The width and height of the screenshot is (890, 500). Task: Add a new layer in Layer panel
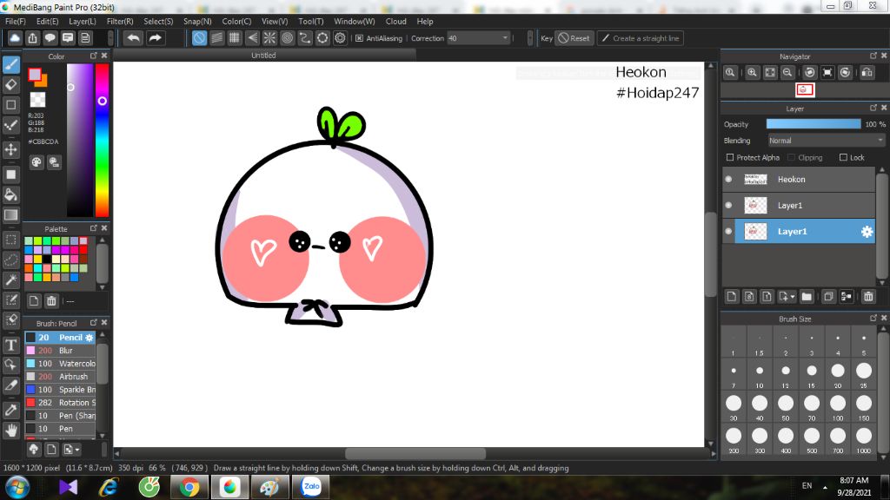[x=732, y=297]
